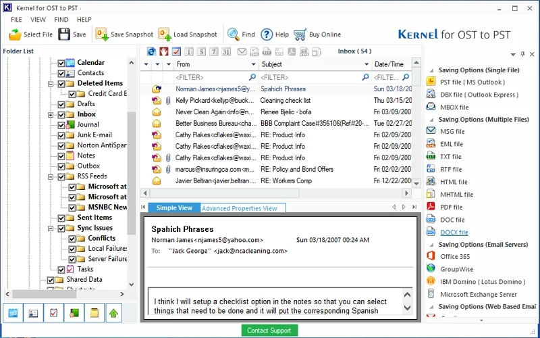Screen dimensions: 540x338
Task: Click the blue refresh icon above message list
Action: [151, 52]
